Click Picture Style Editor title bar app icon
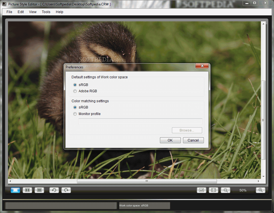Viewport: 274px width, 213px height. point(4,4)
